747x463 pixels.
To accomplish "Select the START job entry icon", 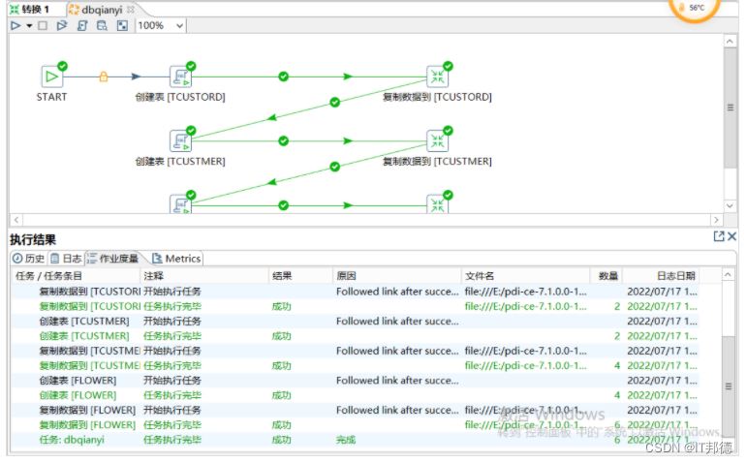I will point(52,77).
